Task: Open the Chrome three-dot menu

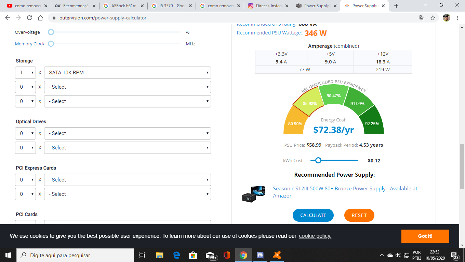Action: coord(457,18)
